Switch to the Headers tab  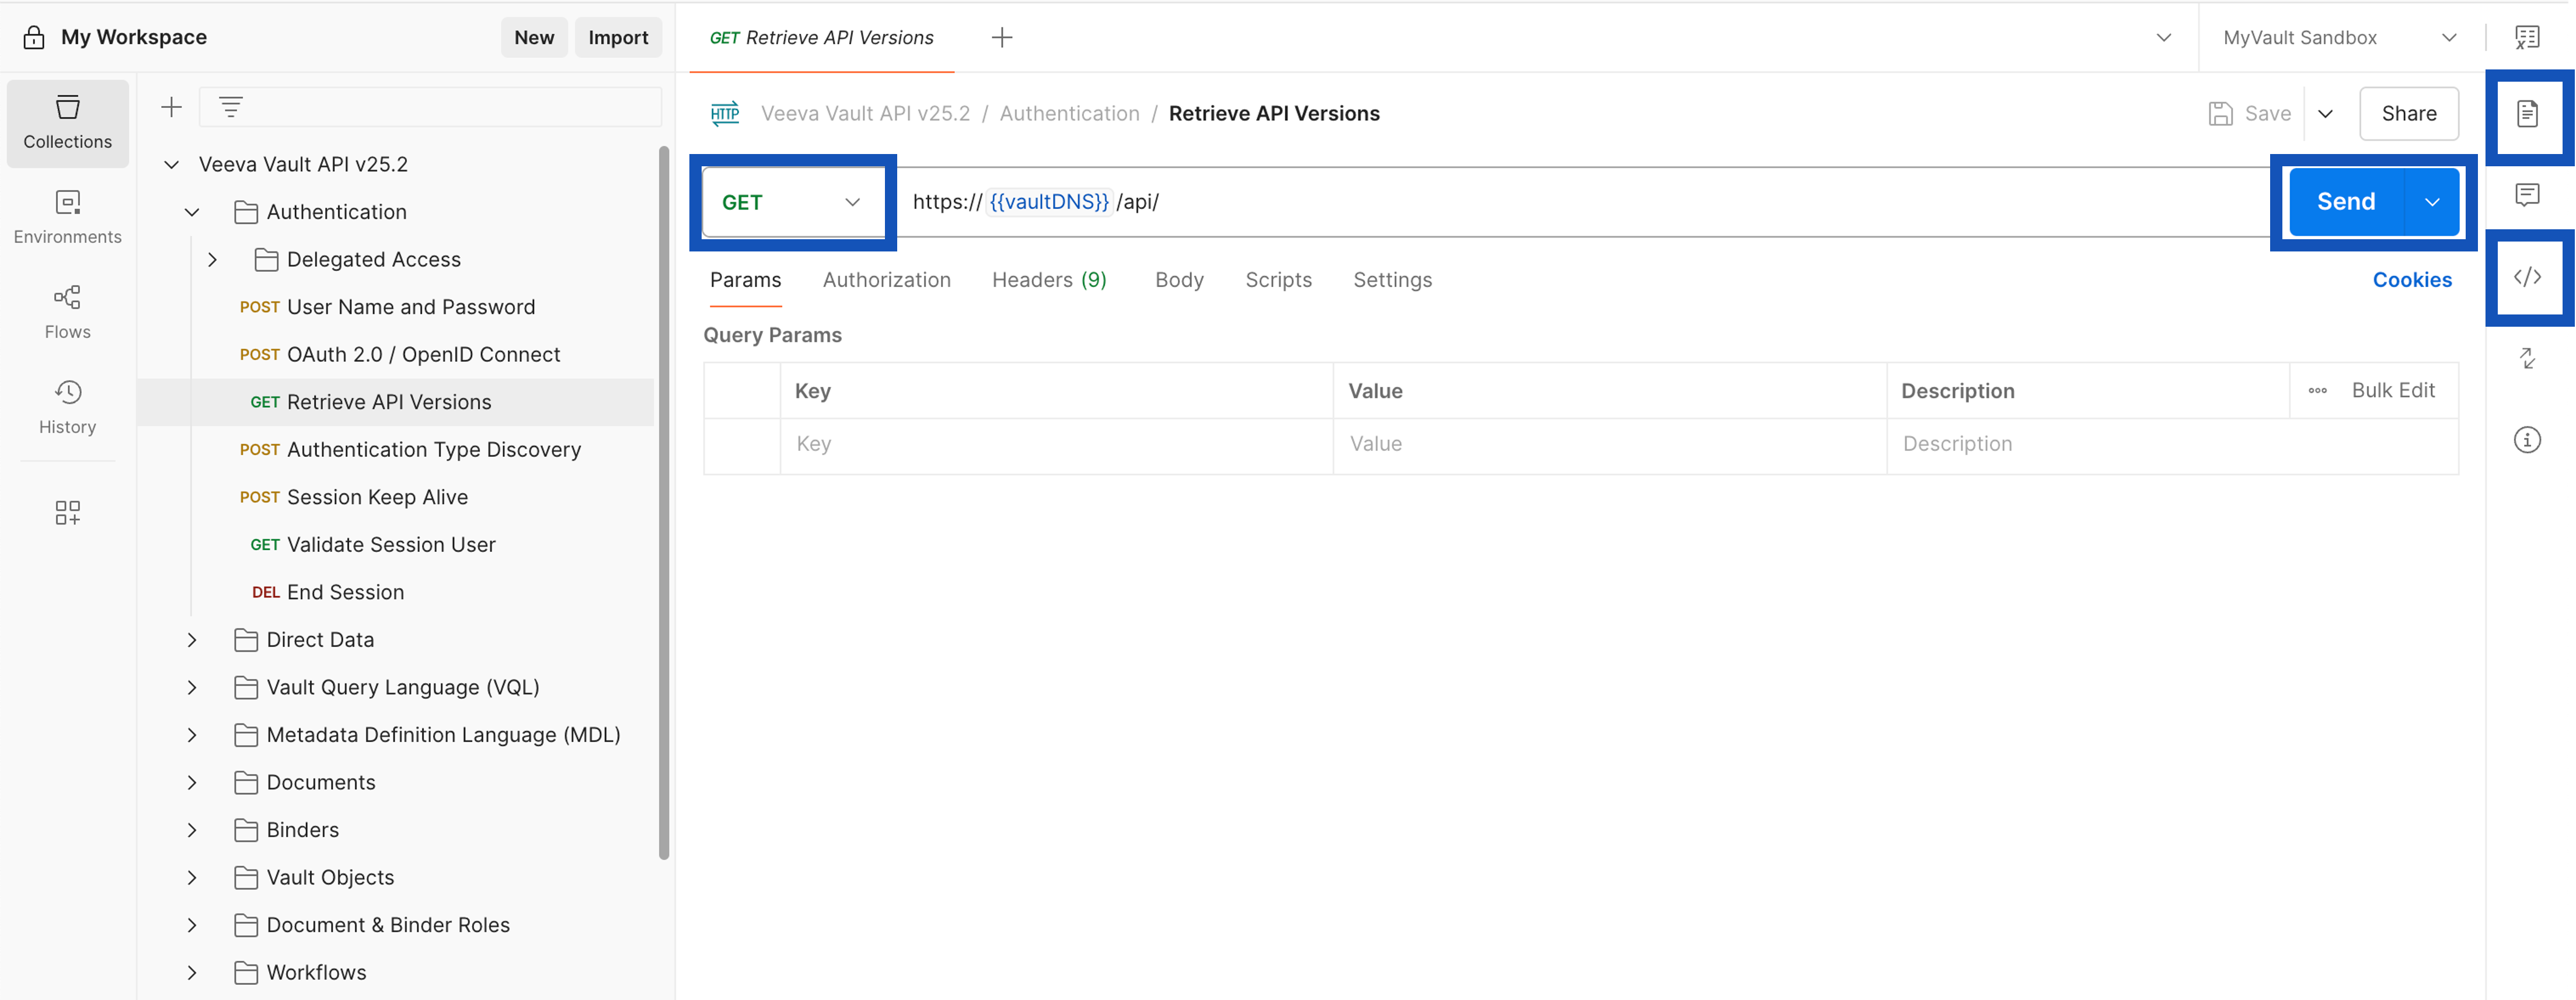[1048, 279]
